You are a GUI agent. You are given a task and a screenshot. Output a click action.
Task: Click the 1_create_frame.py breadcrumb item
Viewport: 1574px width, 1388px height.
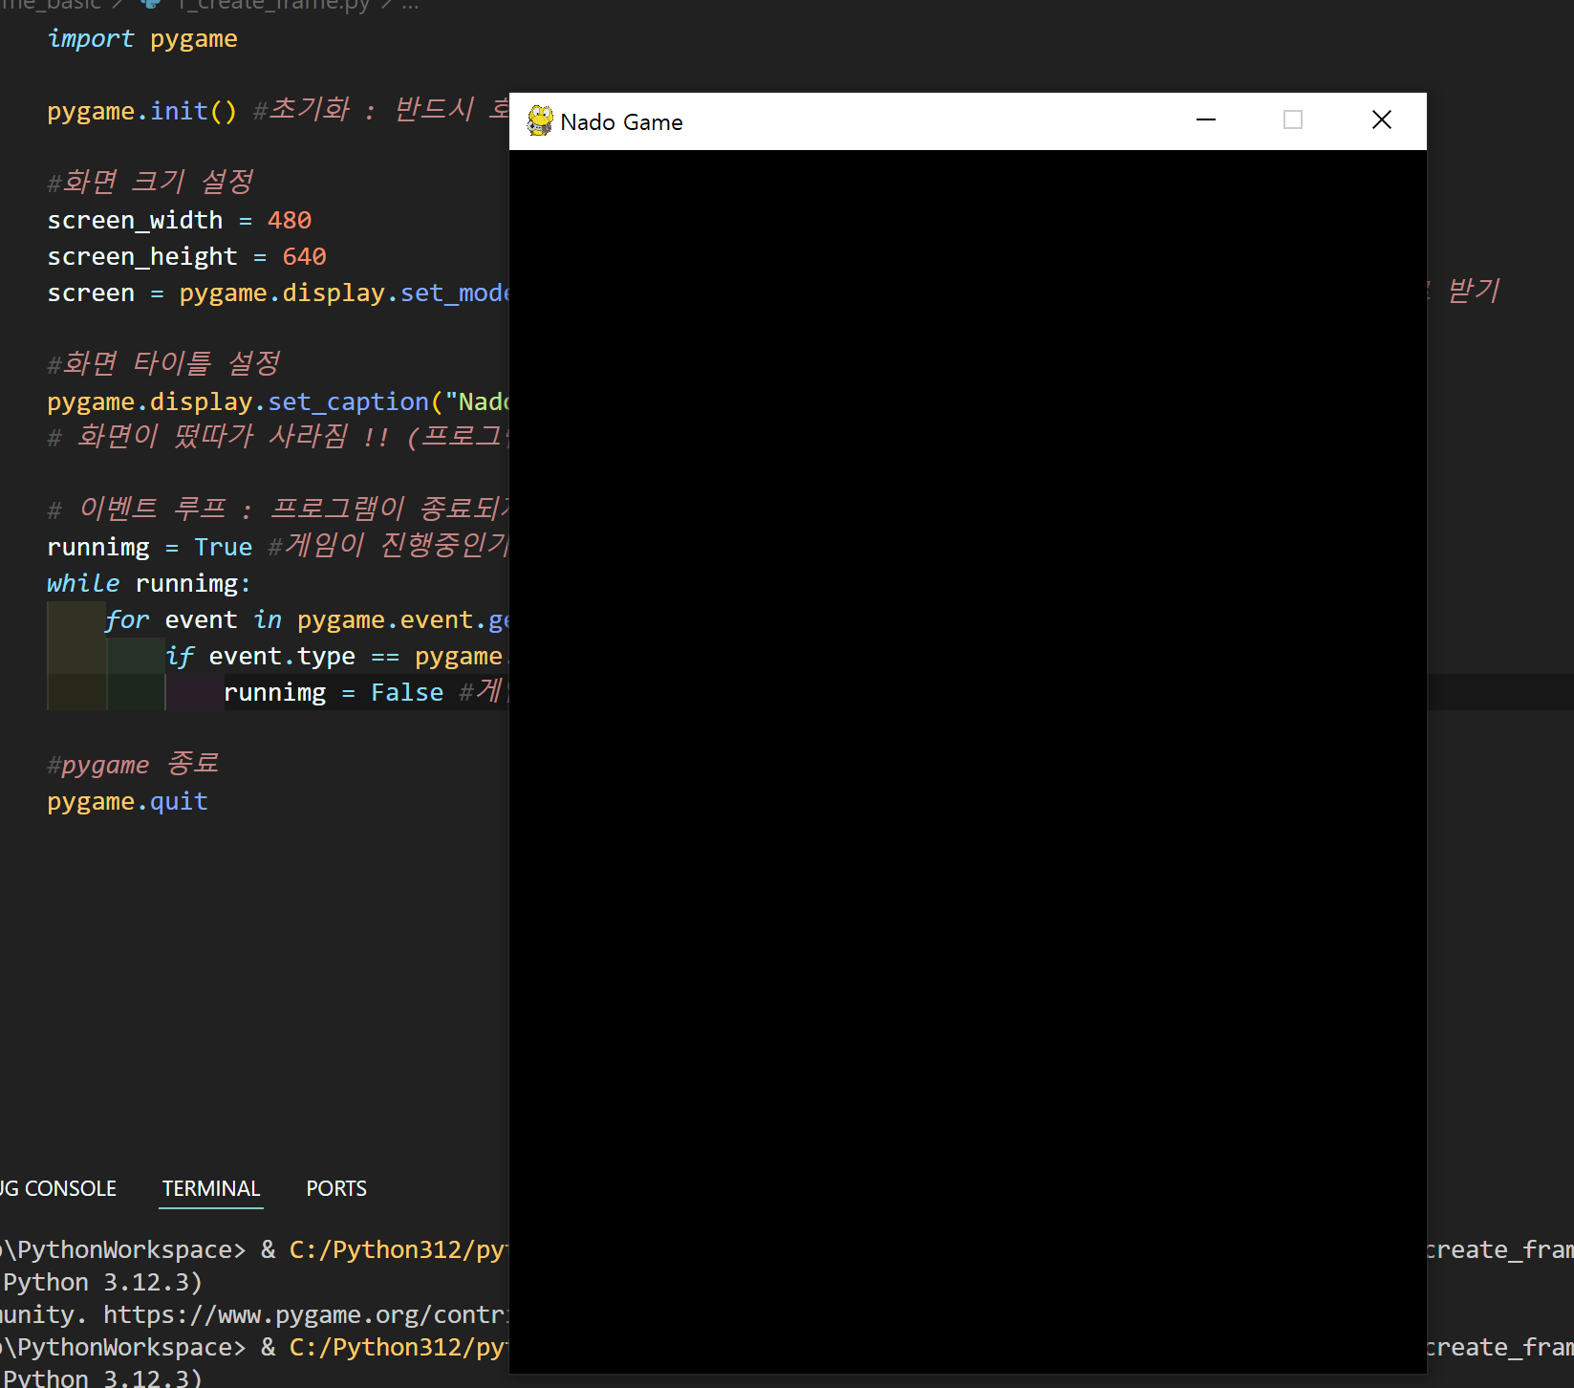pos(272,5)
